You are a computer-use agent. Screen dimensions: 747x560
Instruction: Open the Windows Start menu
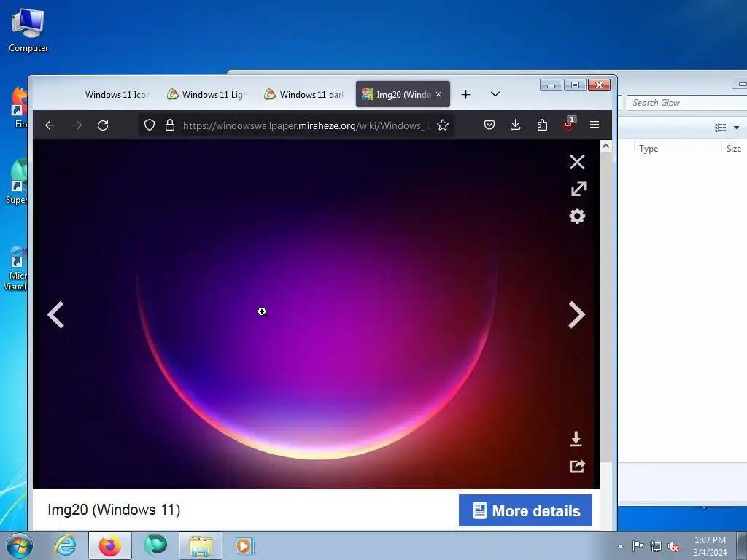coord(19,546)
